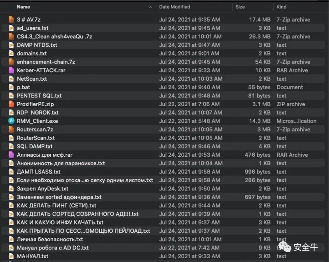Sort files by the Kind column header
The height and width of the screenshot is (262, 329).
[x=281, y=7]
